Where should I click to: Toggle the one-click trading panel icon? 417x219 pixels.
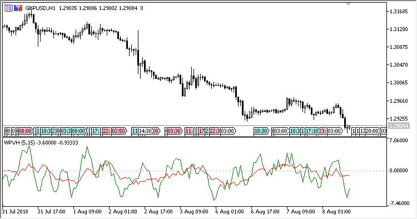[18, 8]
